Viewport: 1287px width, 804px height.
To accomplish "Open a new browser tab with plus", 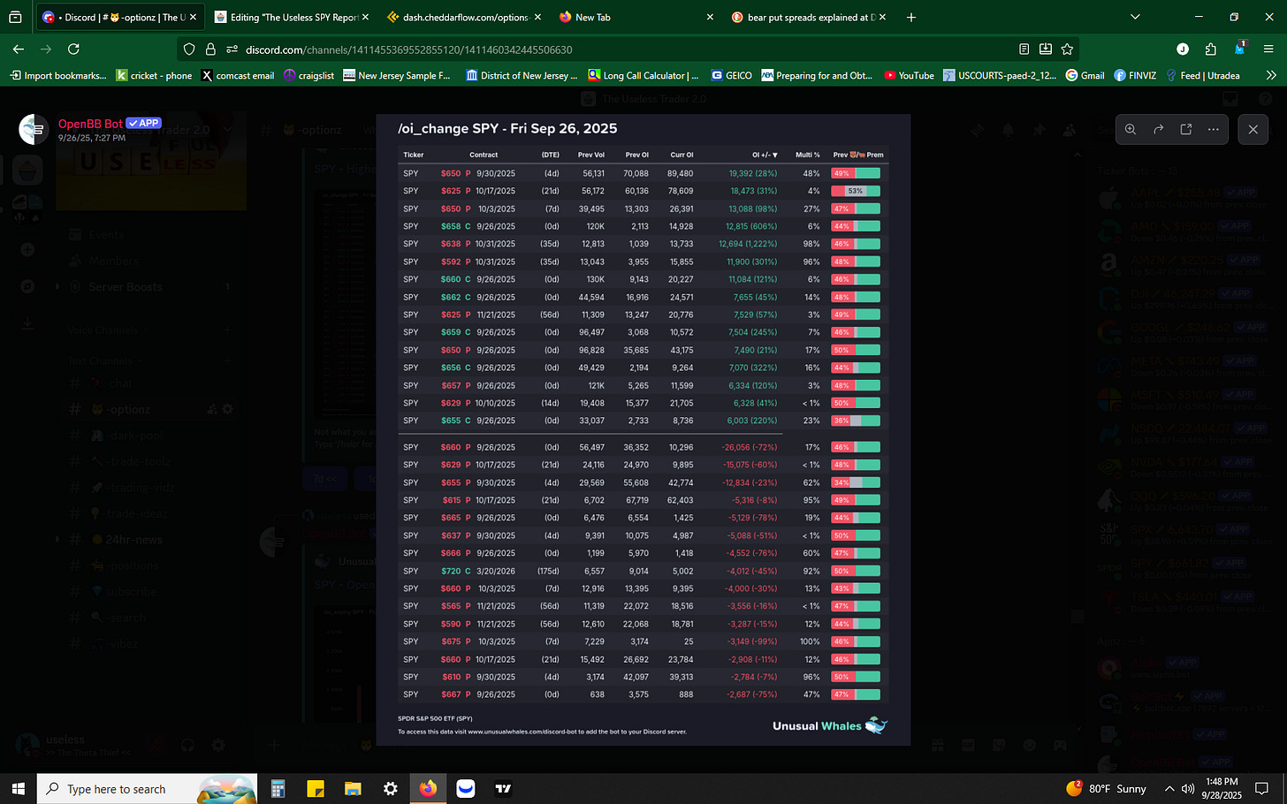I will [911, 17].
